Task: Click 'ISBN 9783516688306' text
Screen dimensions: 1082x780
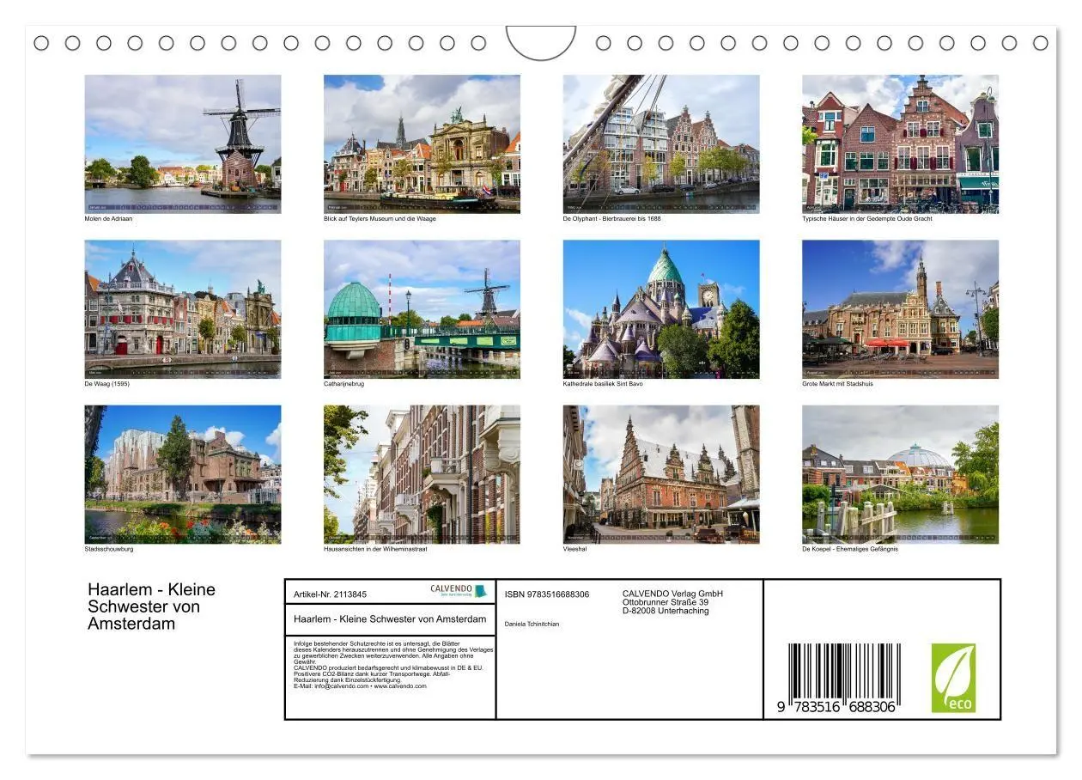Action: click(547, 594)
